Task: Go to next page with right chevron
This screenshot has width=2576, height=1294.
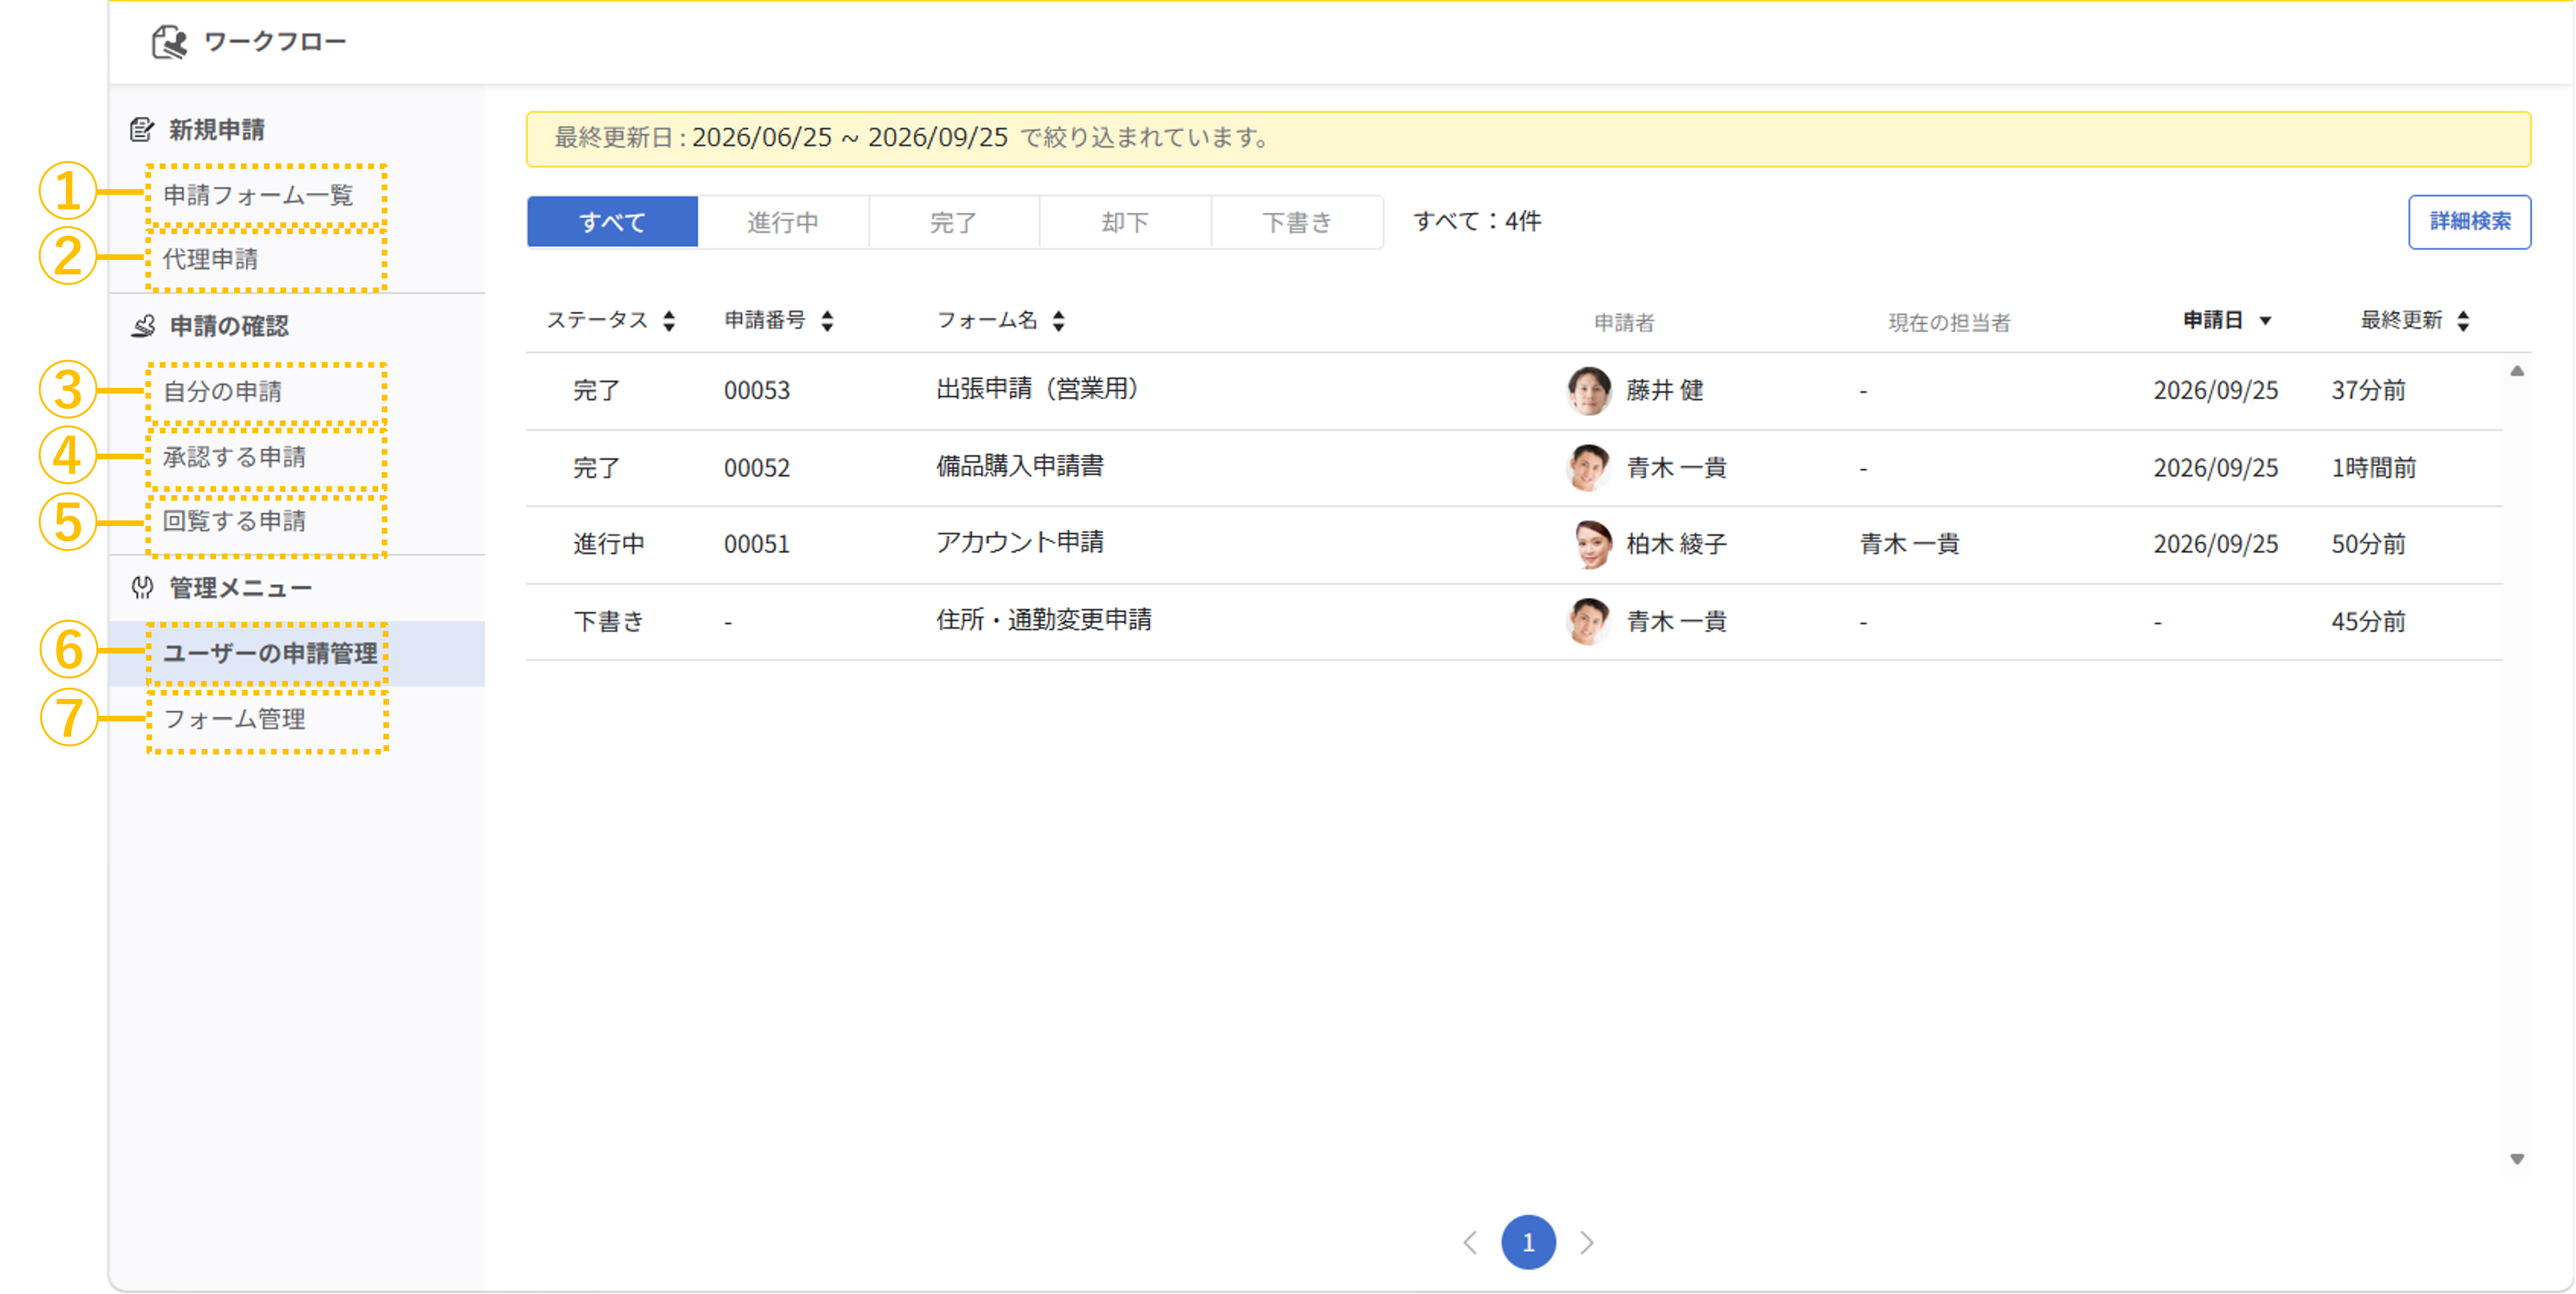Action: coord(1587,1242)
